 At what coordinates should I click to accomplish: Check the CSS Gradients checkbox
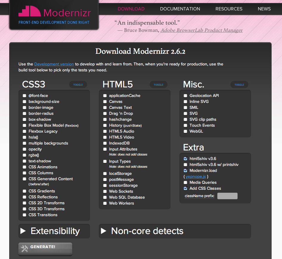pyautogui.click(x=24, y=191)
